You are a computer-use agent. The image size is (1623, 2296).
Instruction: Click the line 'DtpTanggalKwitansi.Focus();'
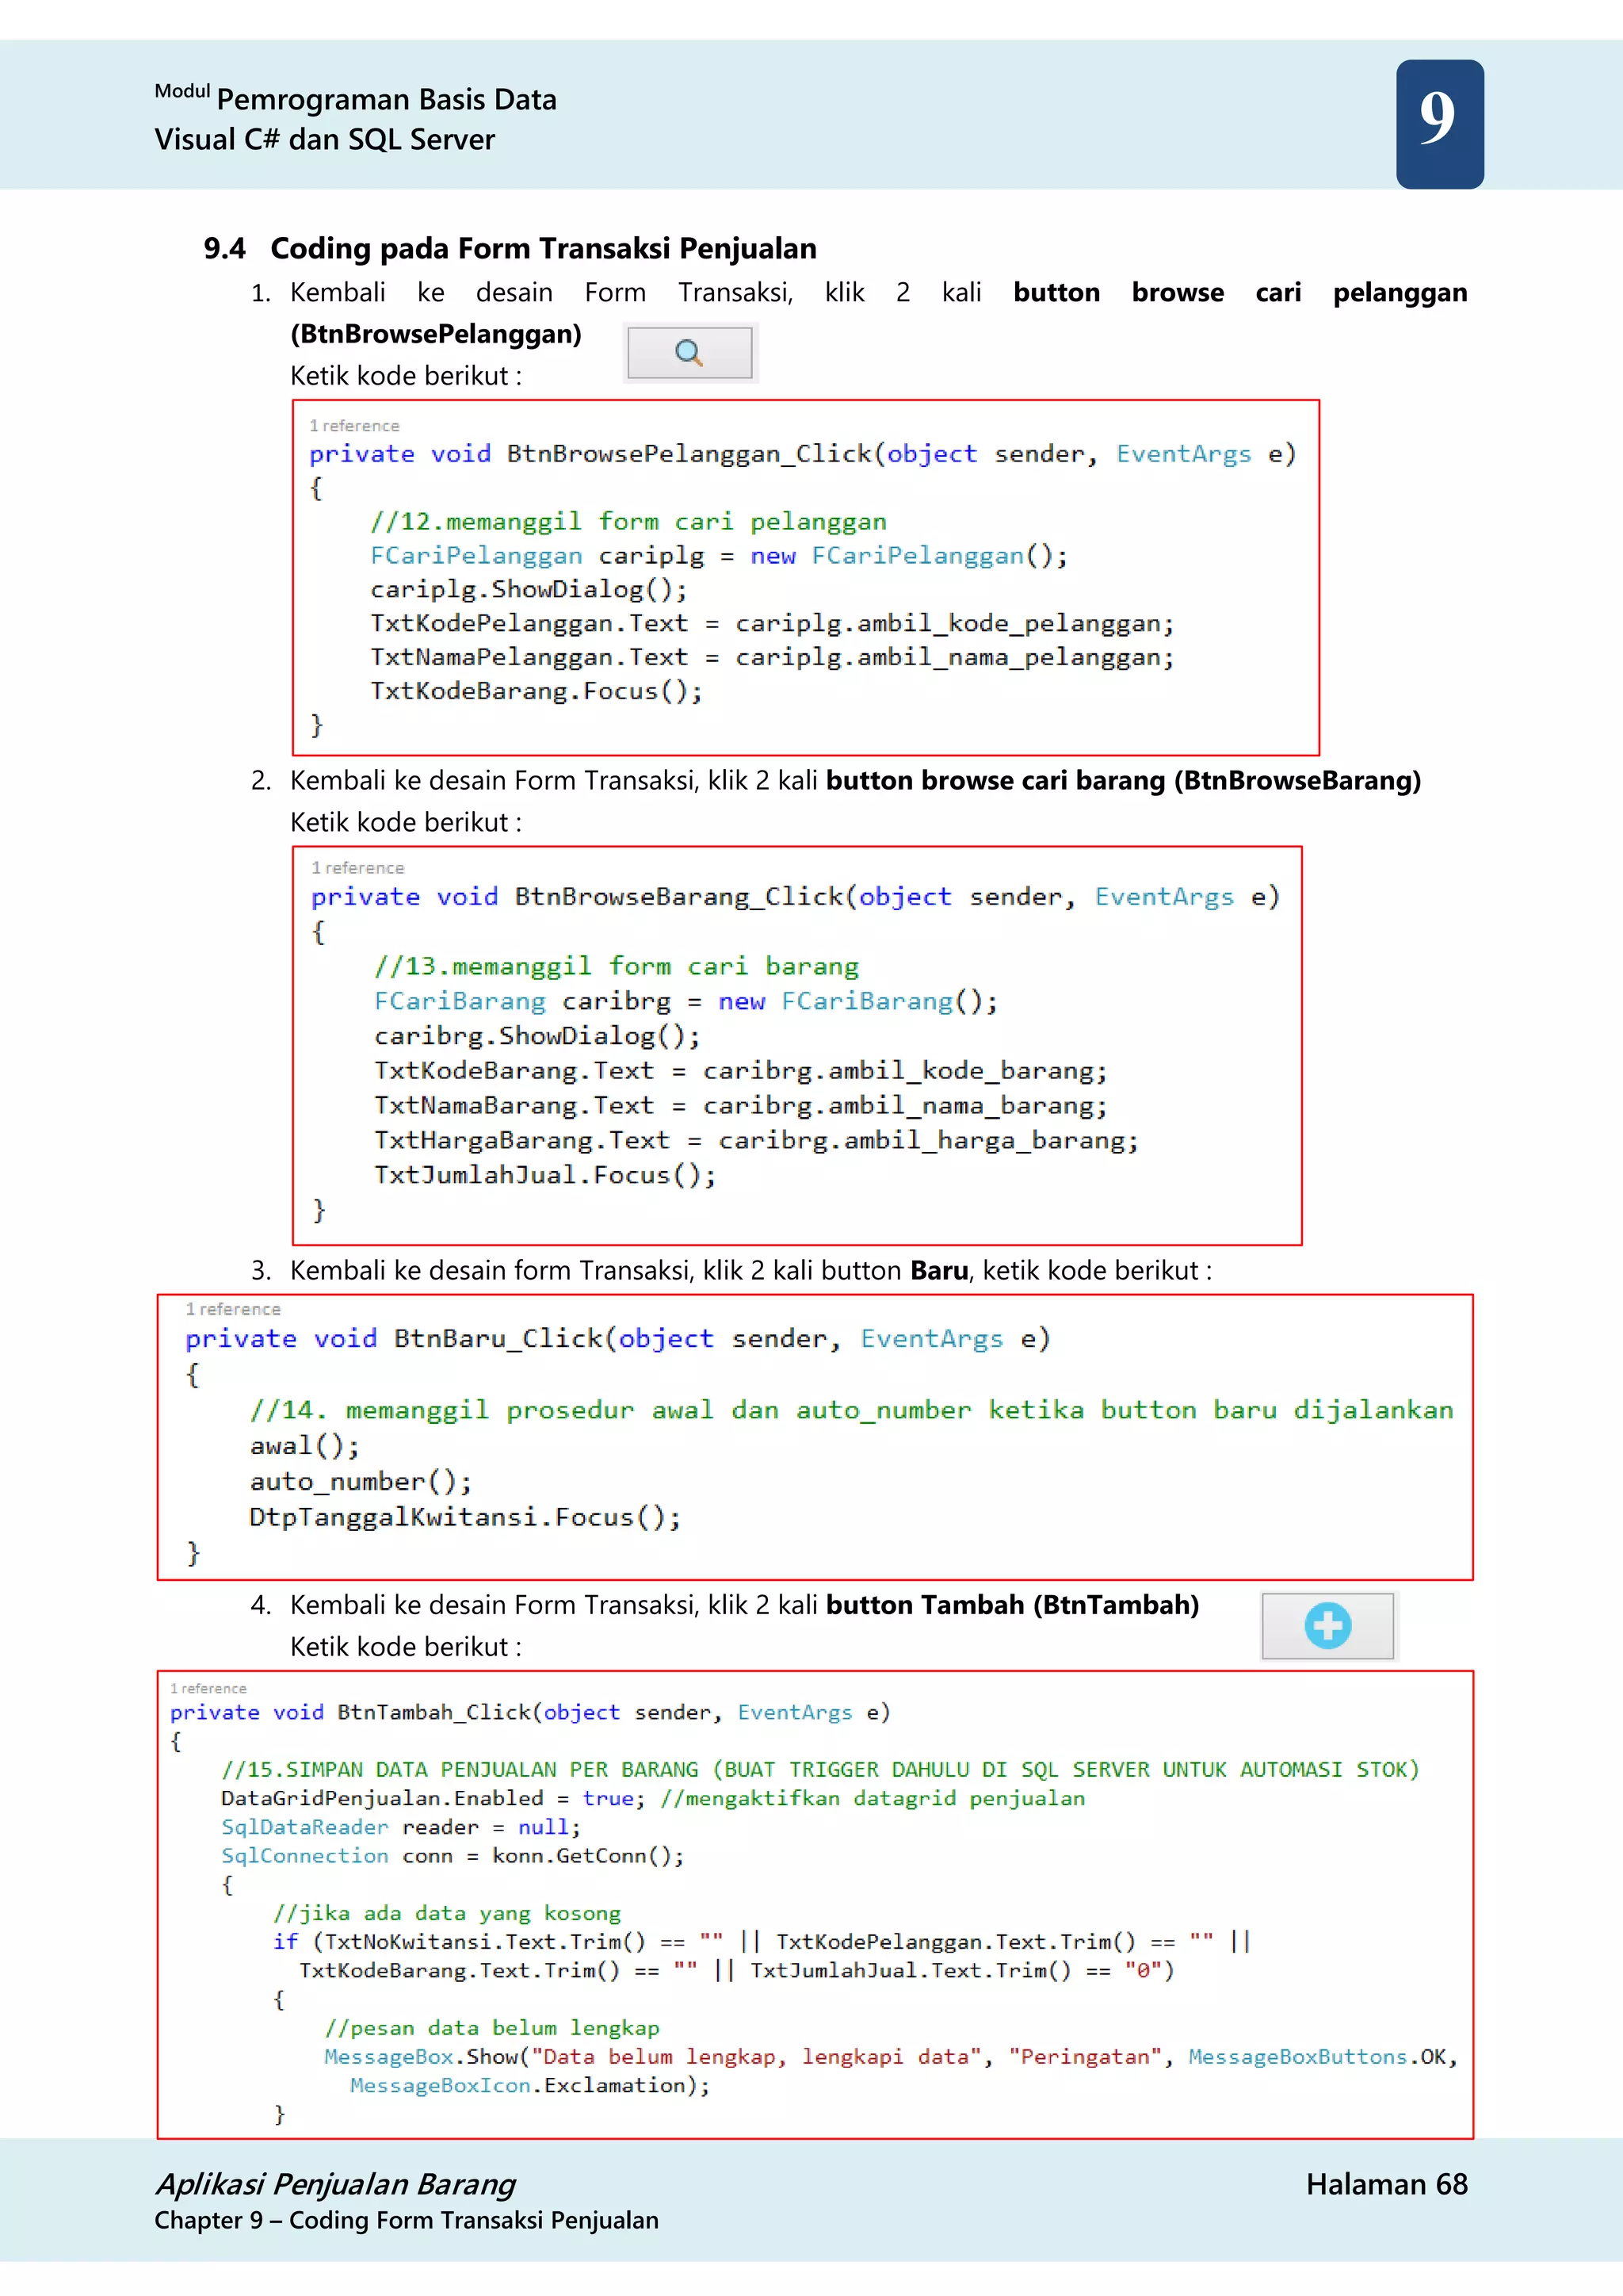(464, 1518)
